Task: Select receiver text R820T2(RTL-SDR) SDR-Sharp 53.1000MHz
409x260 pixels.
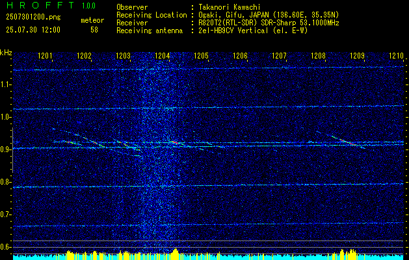Action: click(x=269, y=23)
